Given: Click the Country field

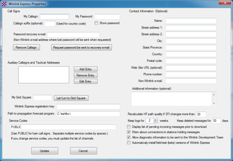Looking at the screenshot, I should tap(191, 54).
